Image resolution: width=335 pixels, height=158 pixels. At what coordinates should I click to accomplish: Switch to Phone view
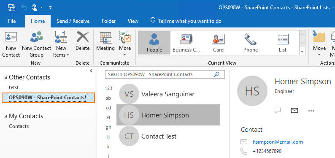[250, 43]
